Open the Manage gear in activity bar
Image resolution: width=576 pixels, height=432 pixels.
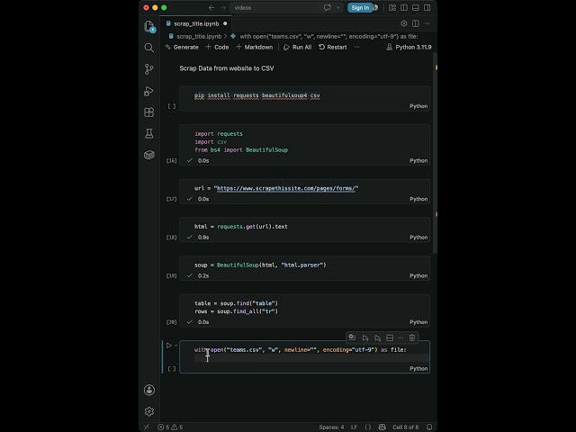[149, 411]
